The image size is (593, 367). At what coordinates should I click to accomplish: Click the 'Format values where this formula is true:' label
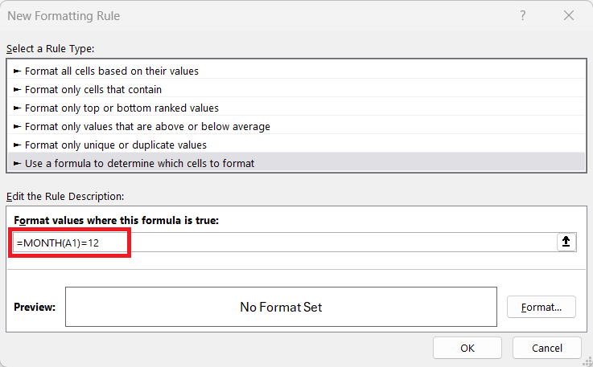pyautogui.click(x=116, y=221)
